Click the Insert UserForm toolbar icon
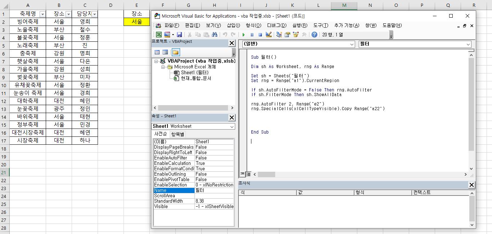The width and height of the screenshot is (492, 234). click(x=167, y=35)
